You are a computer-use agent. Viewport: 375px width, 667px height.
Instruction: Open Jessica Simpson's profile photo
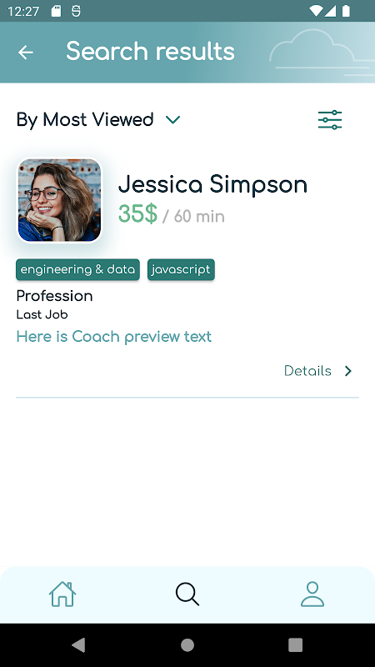(59, 200)
